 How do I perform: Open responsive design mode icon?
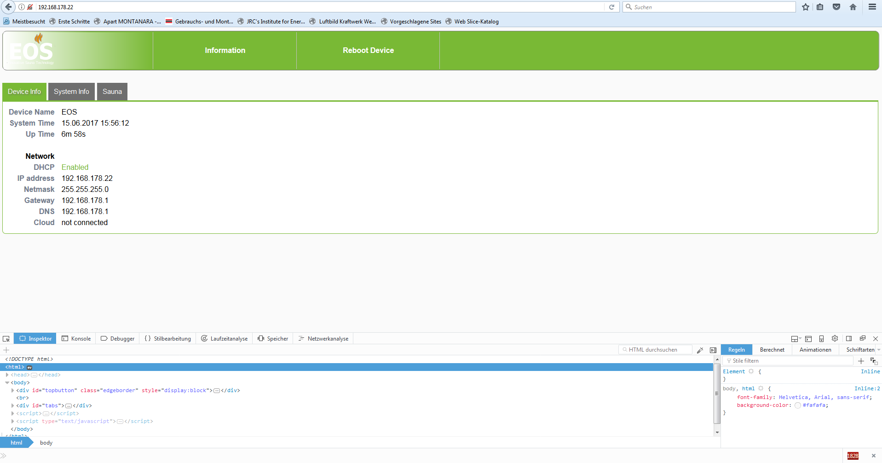point(821,339)
